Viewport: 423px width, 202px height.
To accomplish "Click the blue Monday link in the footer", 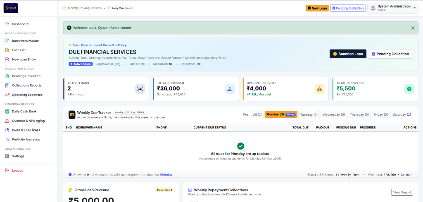I will click(x=166, y=175).
